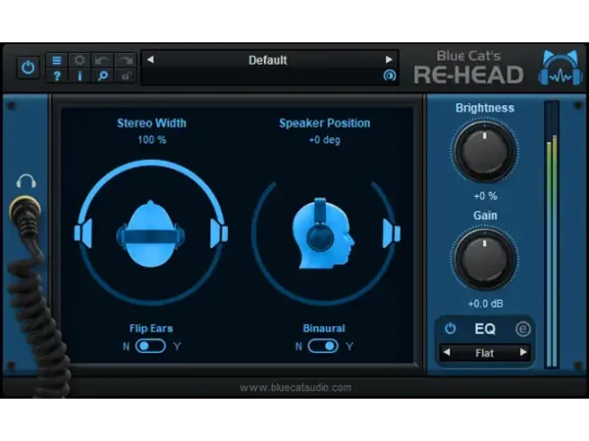This screenshot has height=441, width=589.
Task: Click the output level meter
Action: tap(552, 234)
